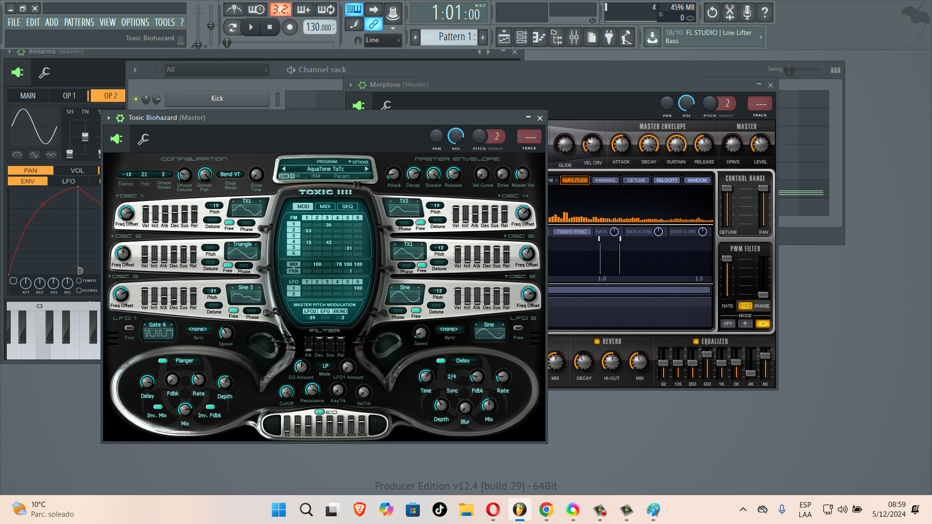Image resolution: width=932 pixels, height=524 pixels.
Task: Toggle the Morphine REVERB enable LED
Action: tap(597, 341)
